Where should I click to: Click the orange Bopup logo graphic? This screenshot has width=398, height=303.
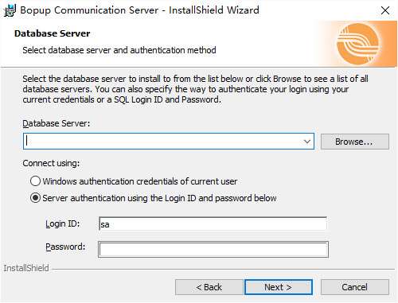point(357,44)
